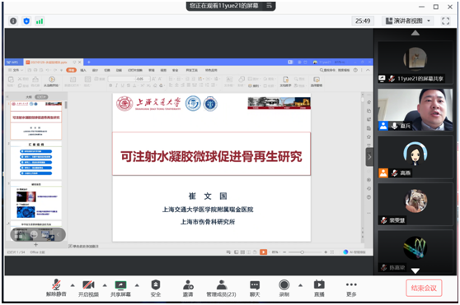This screenshot has width=460, height=305.
Task: Open the viewing-screen options menu at top
Action: [269, 5]
